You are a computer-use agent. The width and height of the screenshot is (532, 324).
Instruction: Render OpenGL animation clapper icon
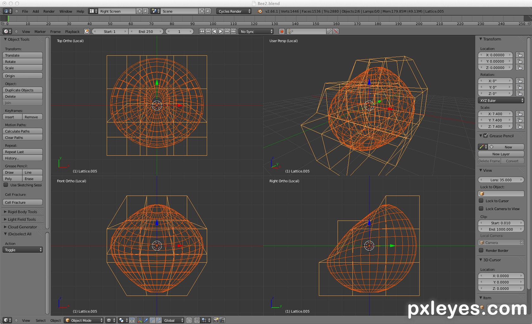(222, 320)
